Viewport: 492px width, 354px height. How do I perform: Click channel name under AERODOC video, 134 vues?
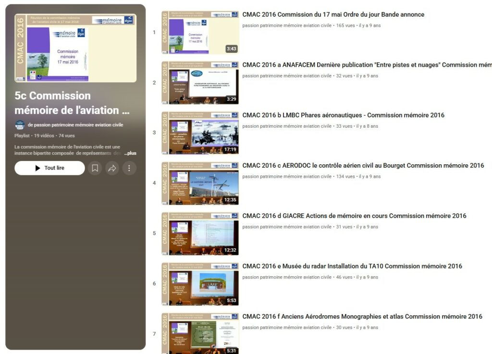pos(287,177)
